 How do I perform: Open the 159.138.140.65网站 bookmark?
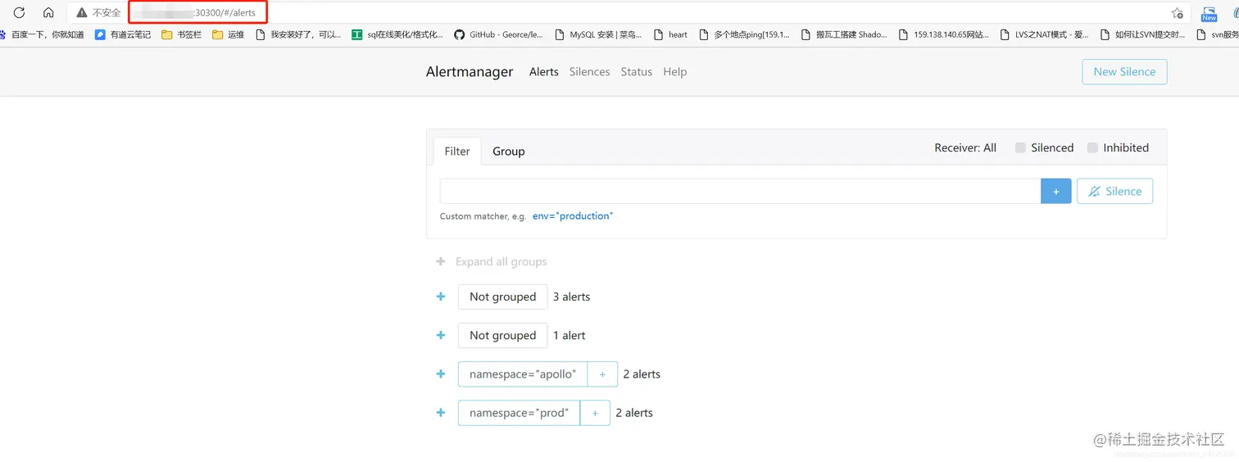point(944,34)
